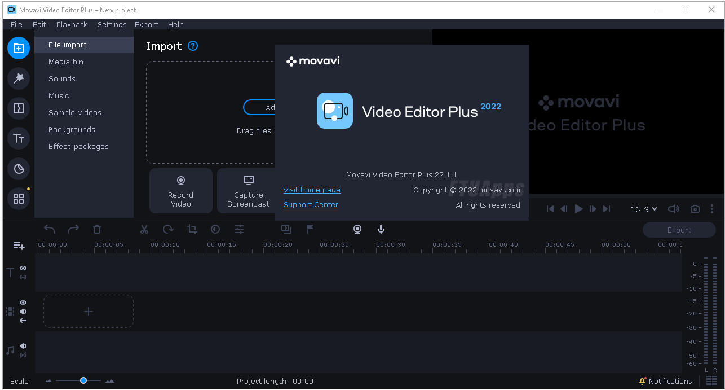Click the microphone Record audio icon
725x390 pixels.
381,229
